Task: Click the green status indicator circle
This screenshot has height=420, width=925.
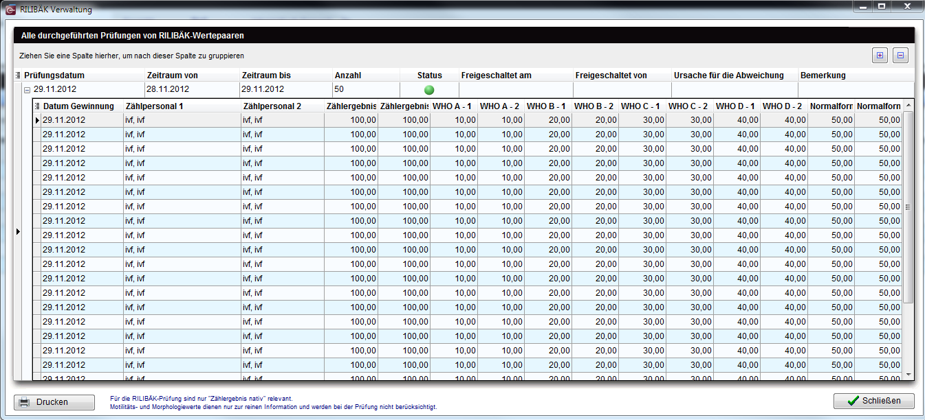Action: pyautogui.click(x=429, y=90)
